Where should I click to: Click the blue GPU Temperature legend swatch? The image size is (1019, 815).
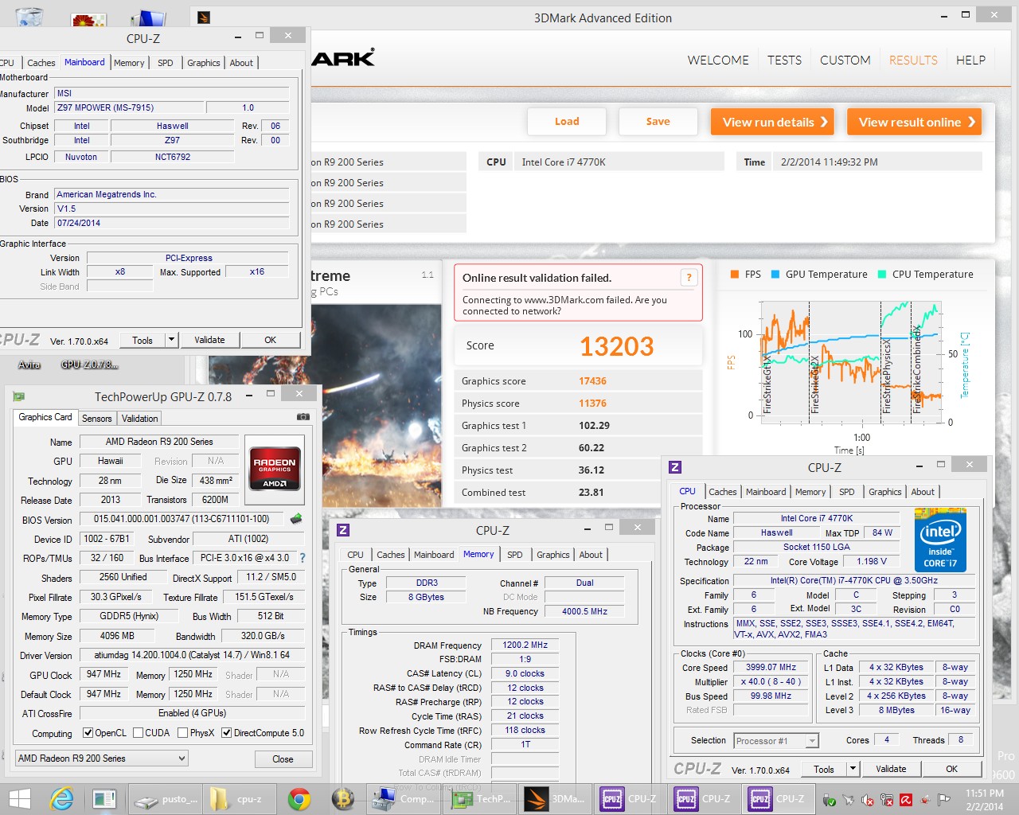click(775, 275)
